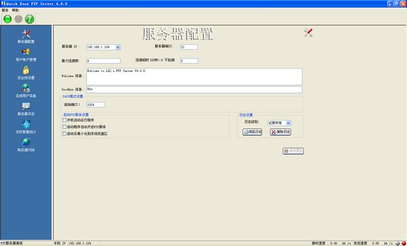The image size is (407, 246).
Task: Click the 服务器端口 field showing 21
Action: (x=189, y=47)
